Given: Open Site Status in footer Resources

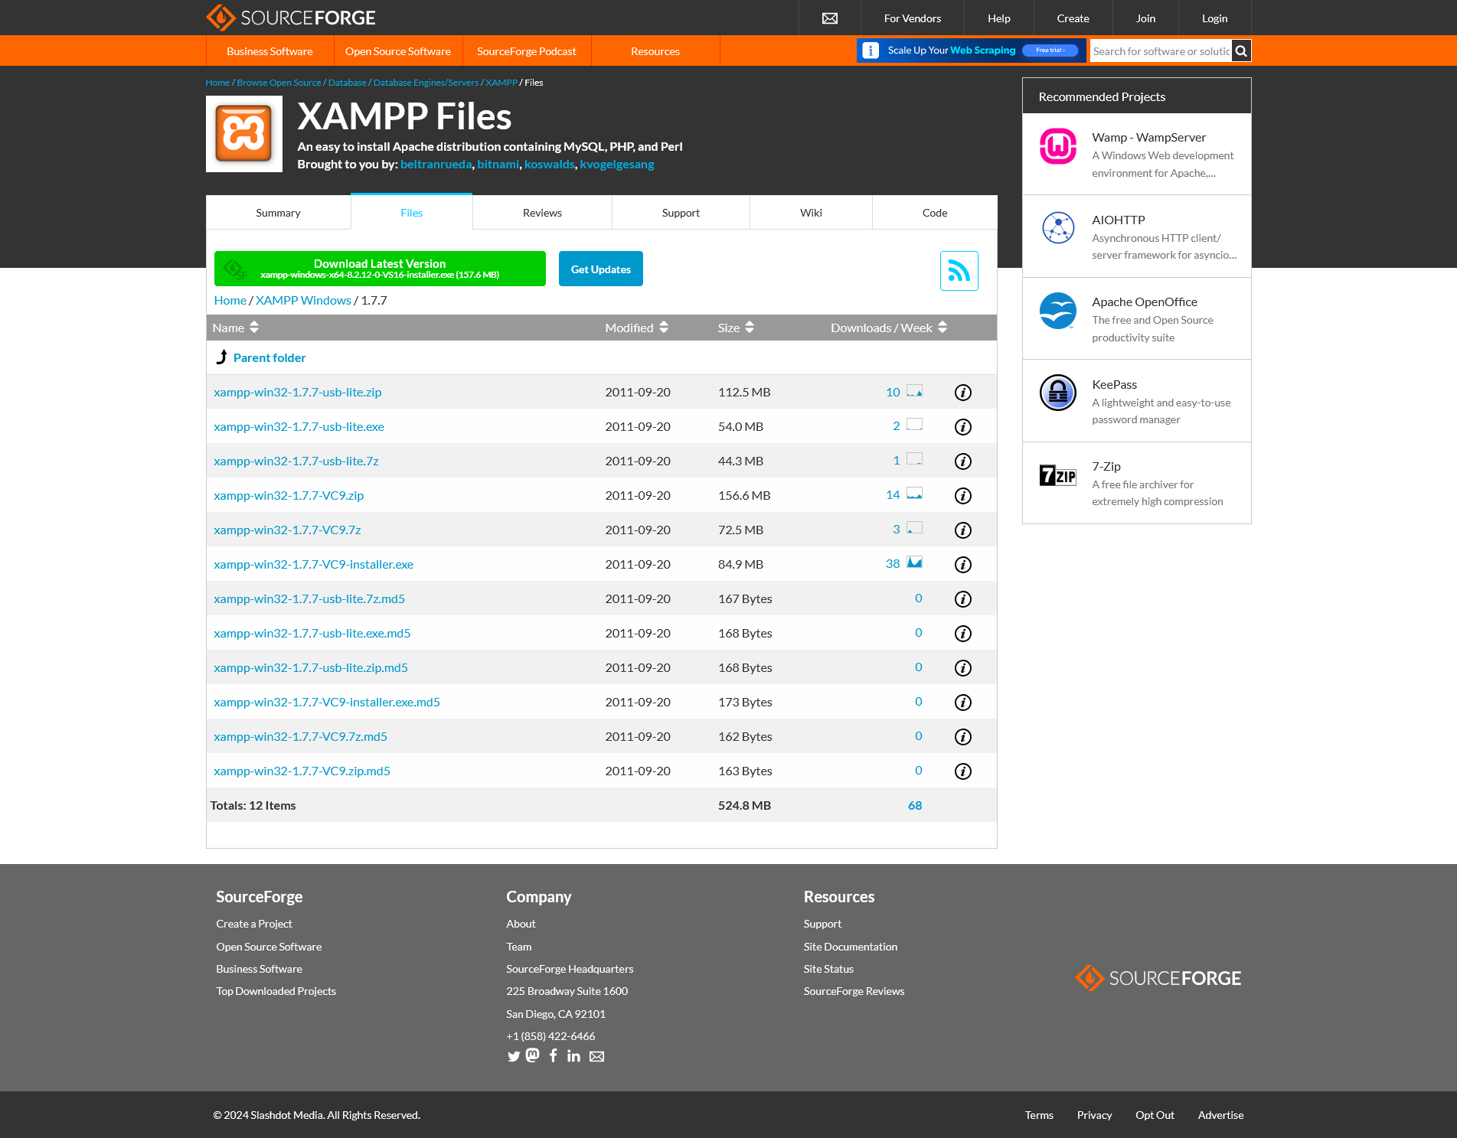Looking at the screenshot, I should 828,969.
